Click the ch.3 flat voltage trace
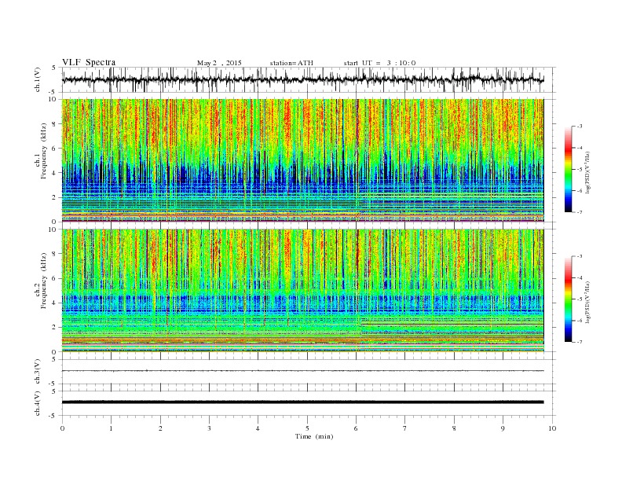Screen dimensions: 622x481 (303, 371)
